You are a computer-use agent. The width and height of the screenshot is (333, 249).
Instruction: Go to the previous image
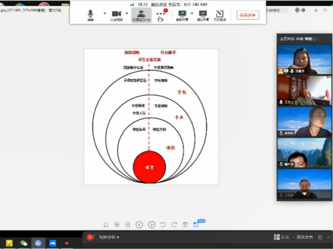tap(139, 225)
